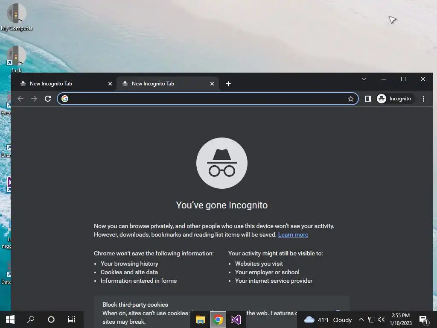
Task: Open My Computer desktop icon
Action: click(x=17, y=17)
